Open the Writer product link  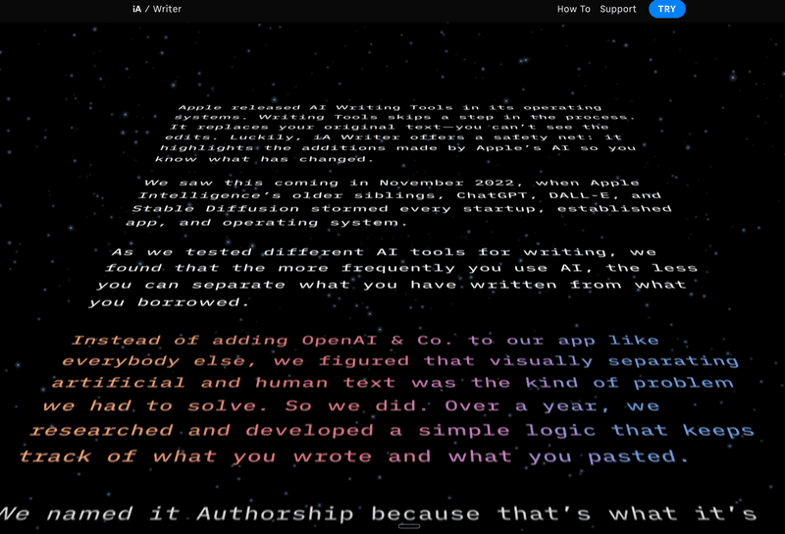click(x=167, y=9)
